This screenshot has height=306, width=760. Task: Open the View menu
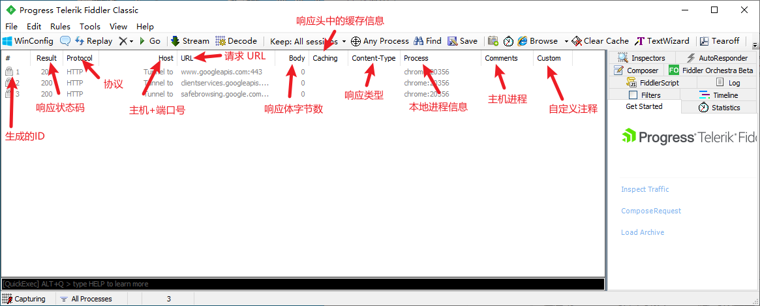[x=118, y=27]
